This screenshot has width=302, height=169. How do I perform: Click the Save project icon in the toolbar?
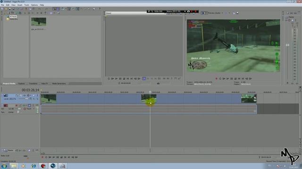[x=9, y=9]
